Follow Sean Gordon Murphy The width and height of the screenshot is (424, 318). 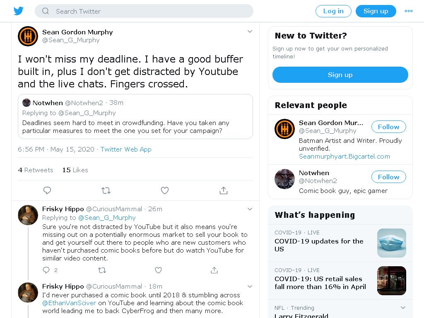(x=388, y=127)
